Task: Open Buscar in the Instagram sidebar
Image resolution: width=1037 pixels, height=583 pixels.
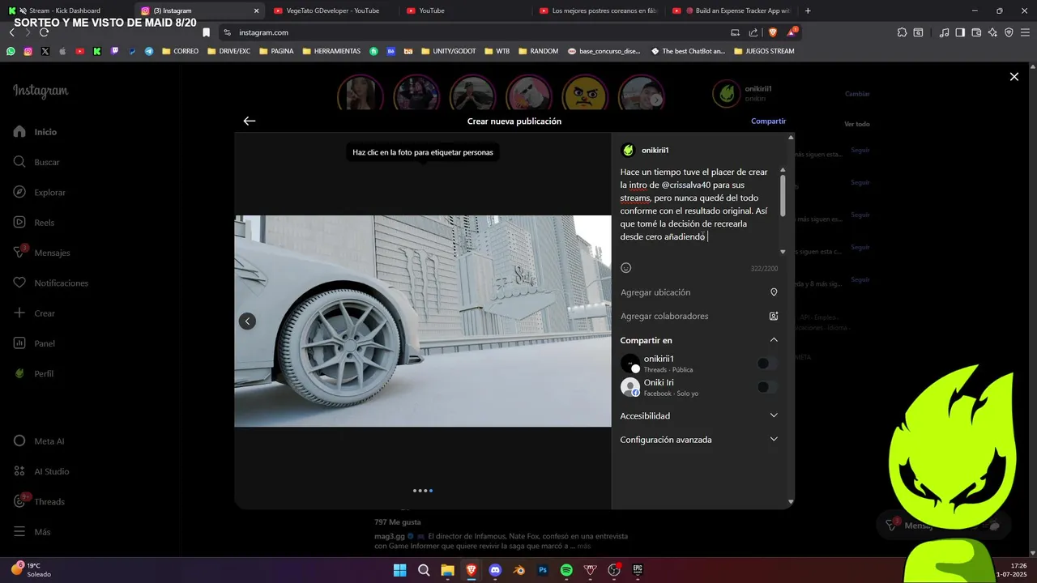Action: [x=37, y=162]
